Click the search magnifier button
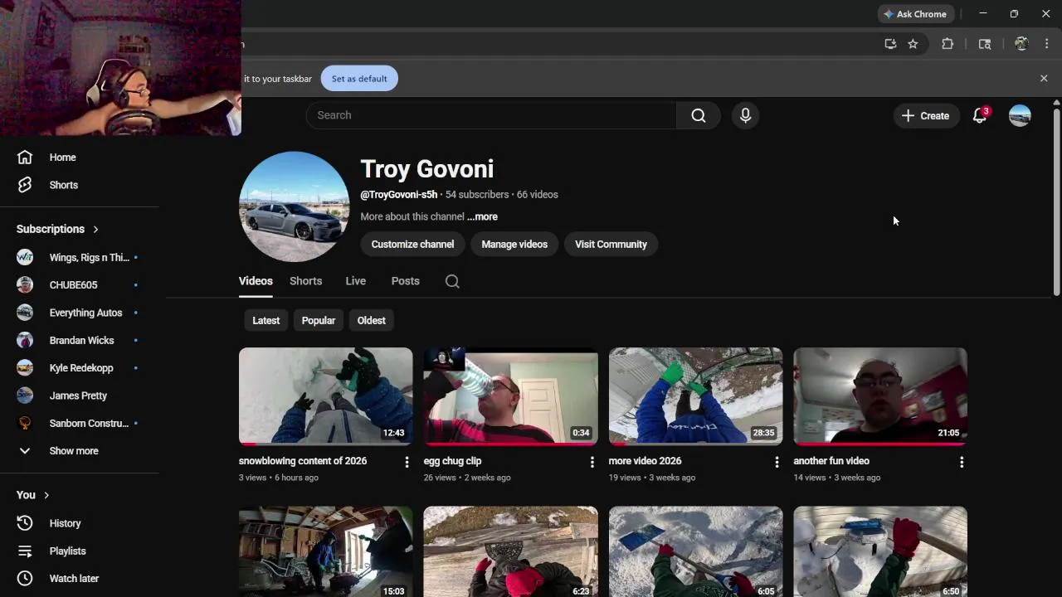 [699, 115]
